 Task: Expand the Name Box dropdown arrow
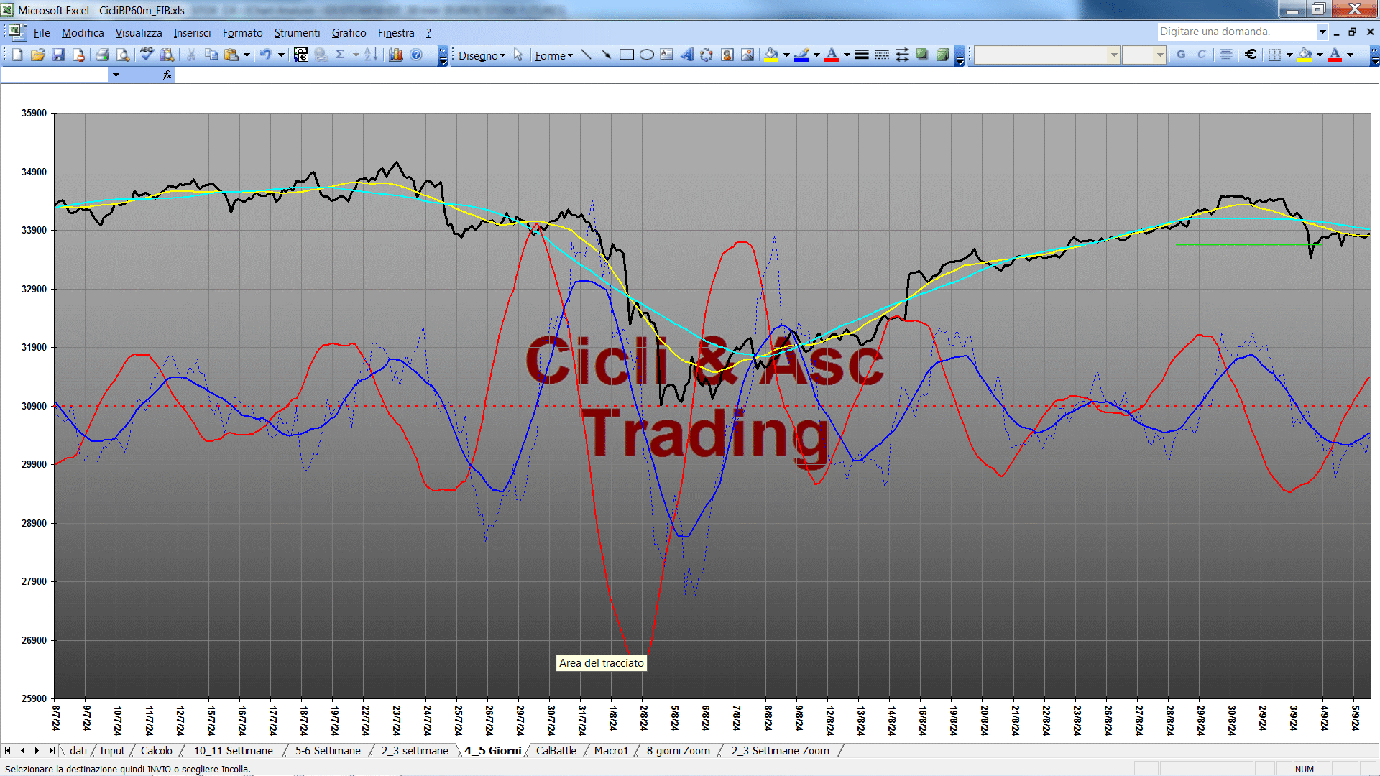point(116,75)
